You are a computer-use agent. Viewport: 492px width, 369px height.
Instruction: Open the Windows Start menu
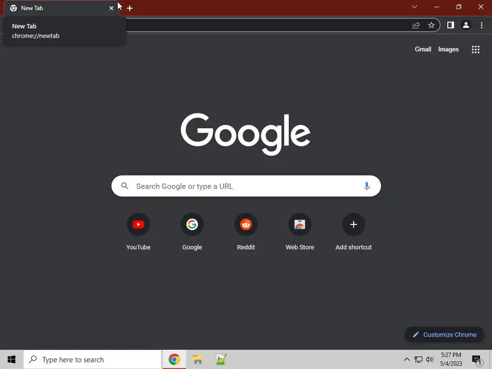(x=12, y=359)
